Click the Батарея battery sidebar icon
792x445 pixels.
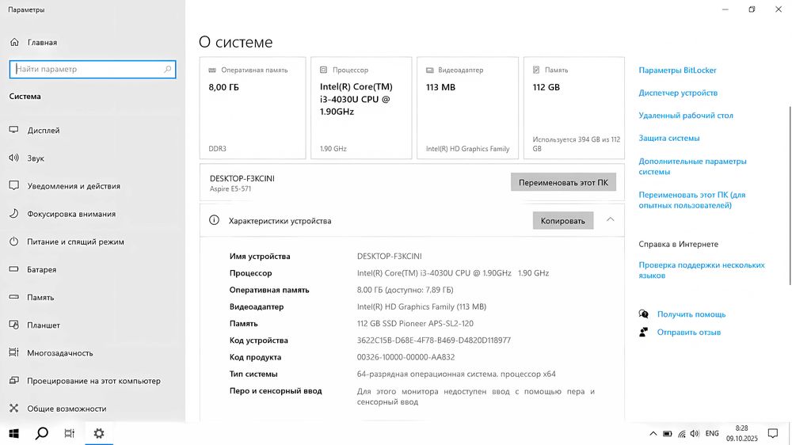[13, 269]
